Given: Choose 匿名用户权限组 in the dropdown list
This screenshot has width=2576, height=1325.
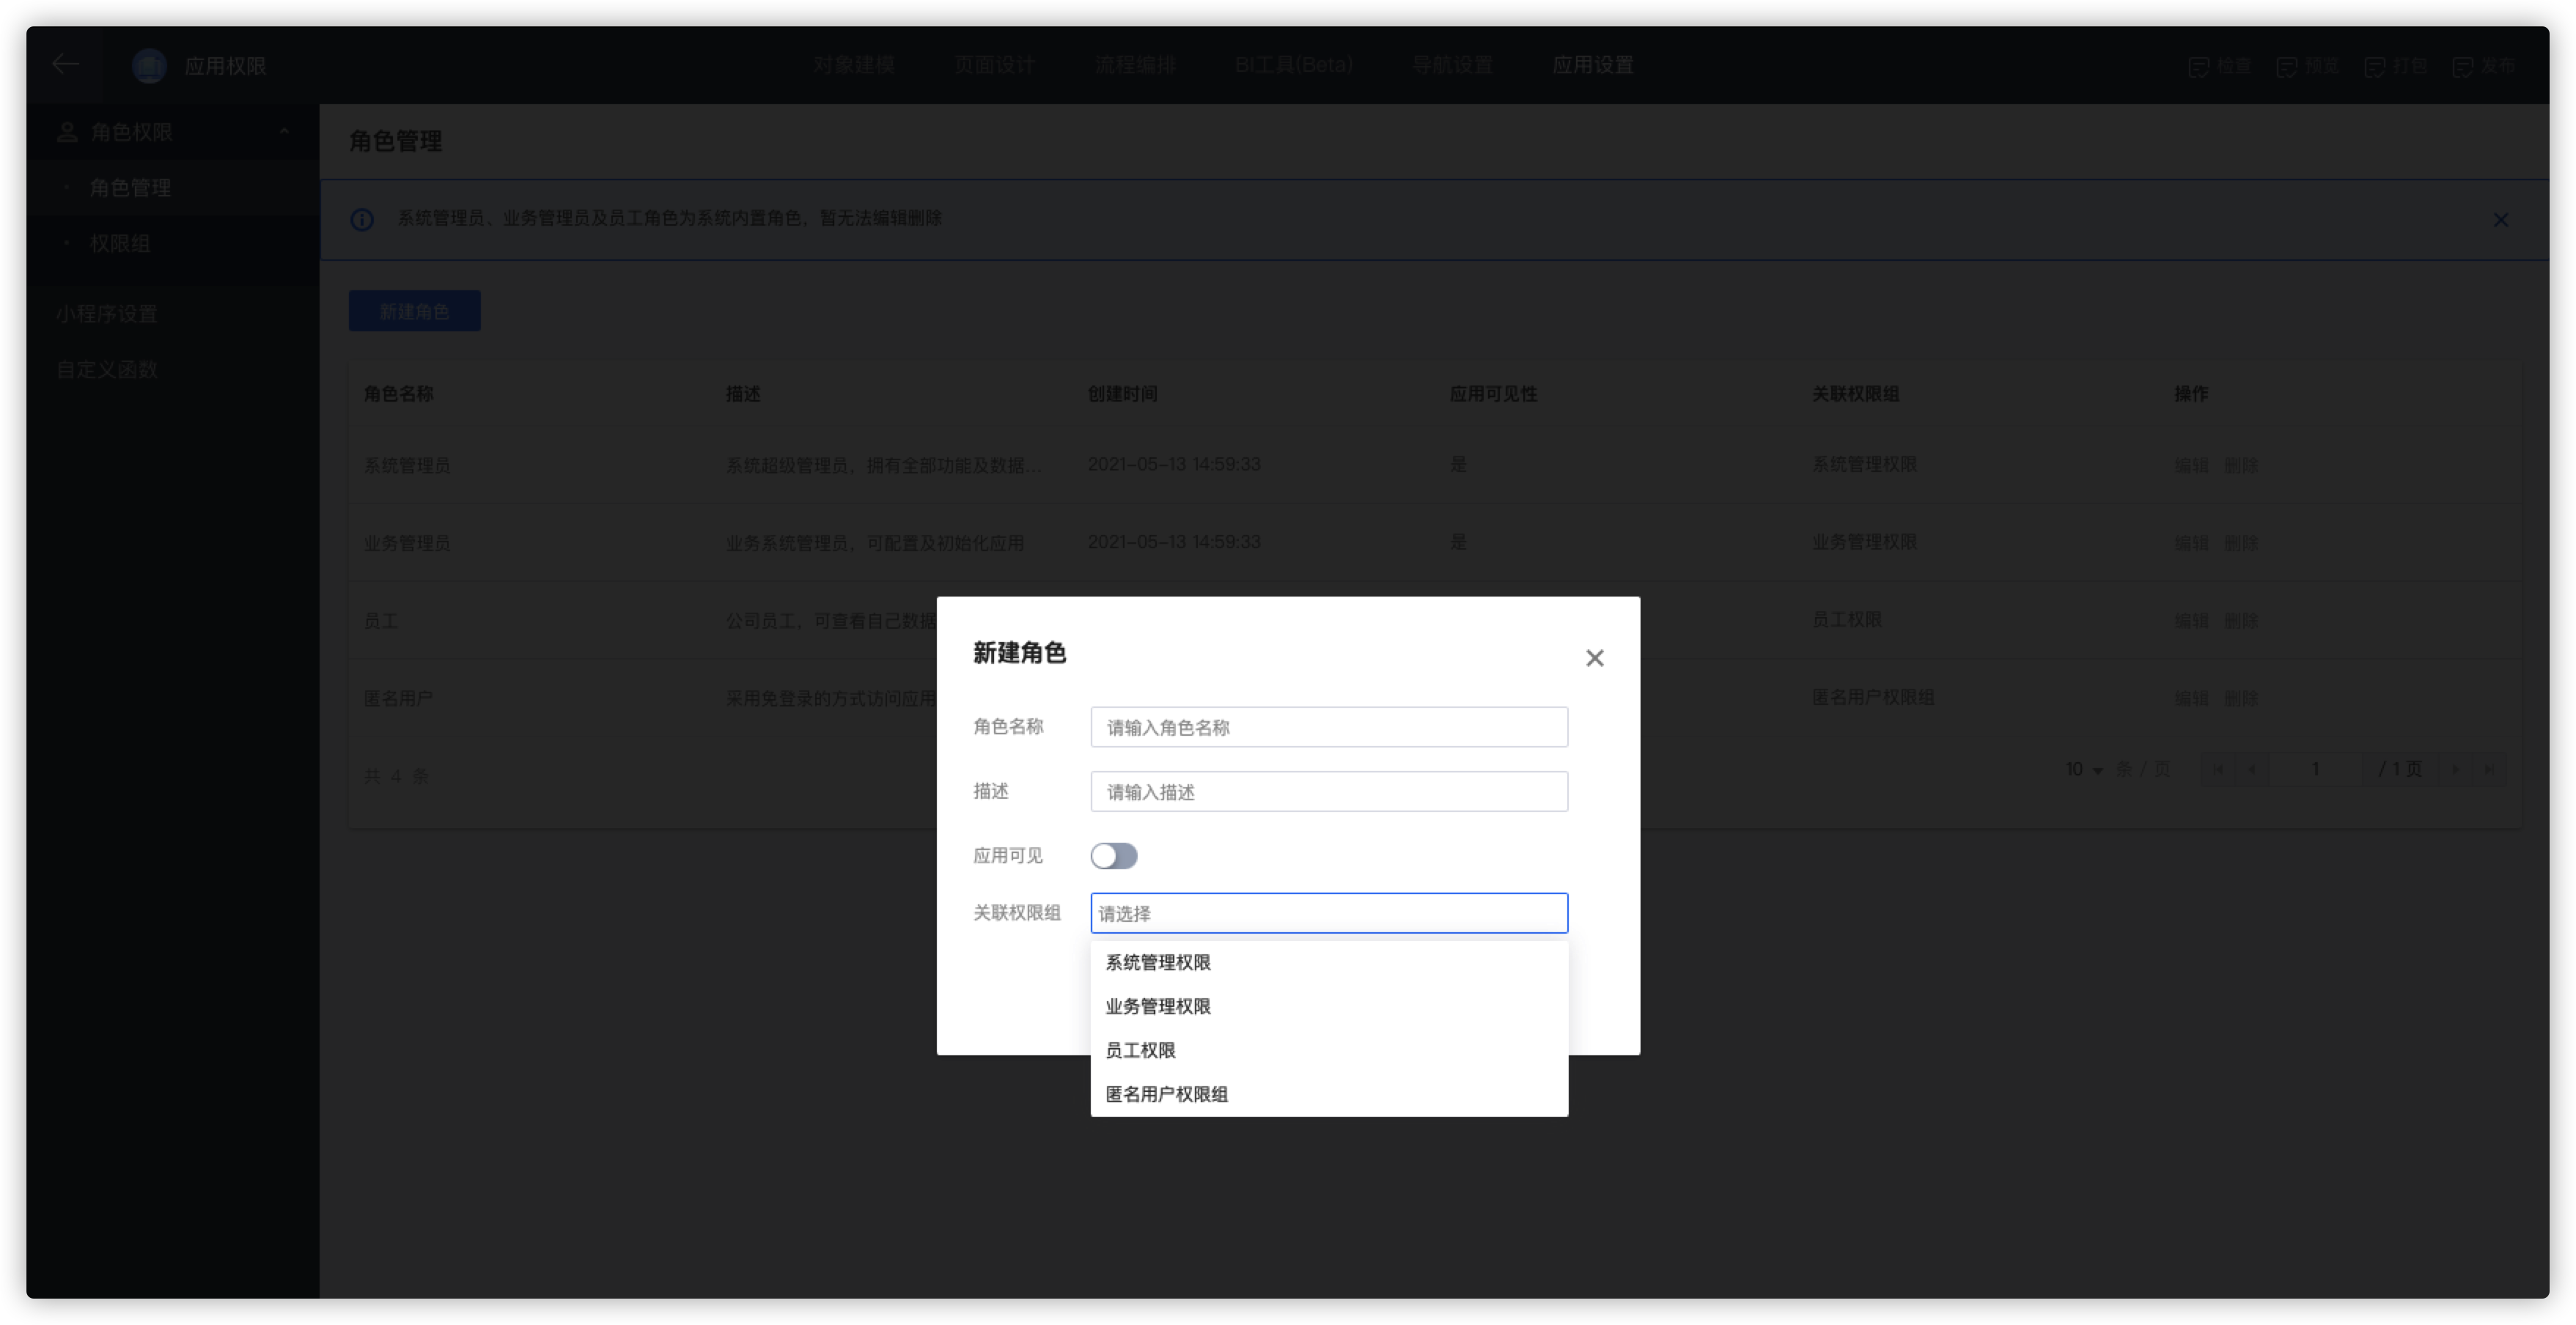Looking at the screenshot, I should [x=1328, y=1094].
